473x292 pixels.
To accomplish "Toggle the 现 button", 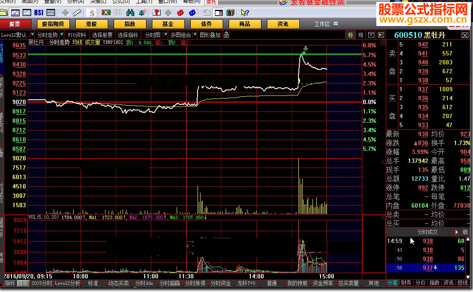I will (x=361, y=35).
